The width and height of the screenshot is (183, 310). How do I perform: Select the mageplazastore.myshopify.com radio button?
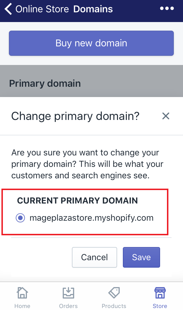[20, 218]
